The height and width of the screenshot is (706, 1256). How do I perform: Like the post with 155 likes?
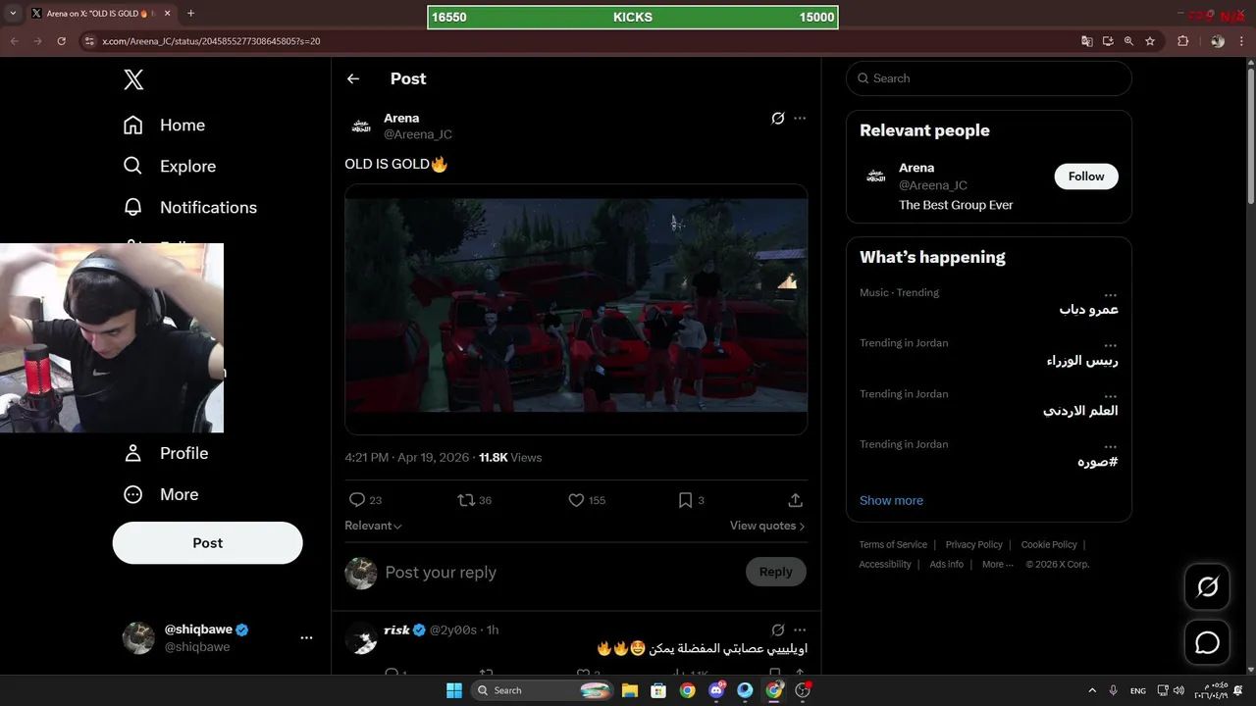click(x=576, y=500)
